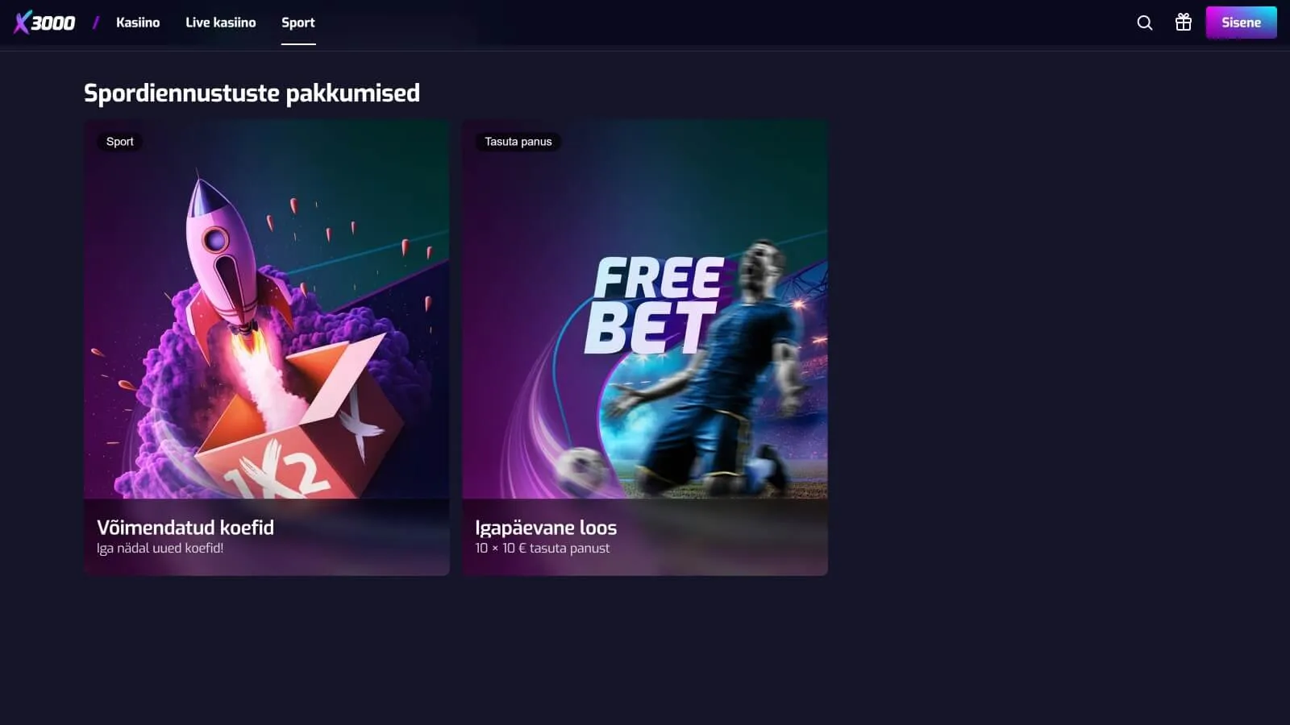Viewport: 1290px width, 725px height.
Task: Click the Spordiennustuste pakkumised heading
Action: click(x=252, y=93)
